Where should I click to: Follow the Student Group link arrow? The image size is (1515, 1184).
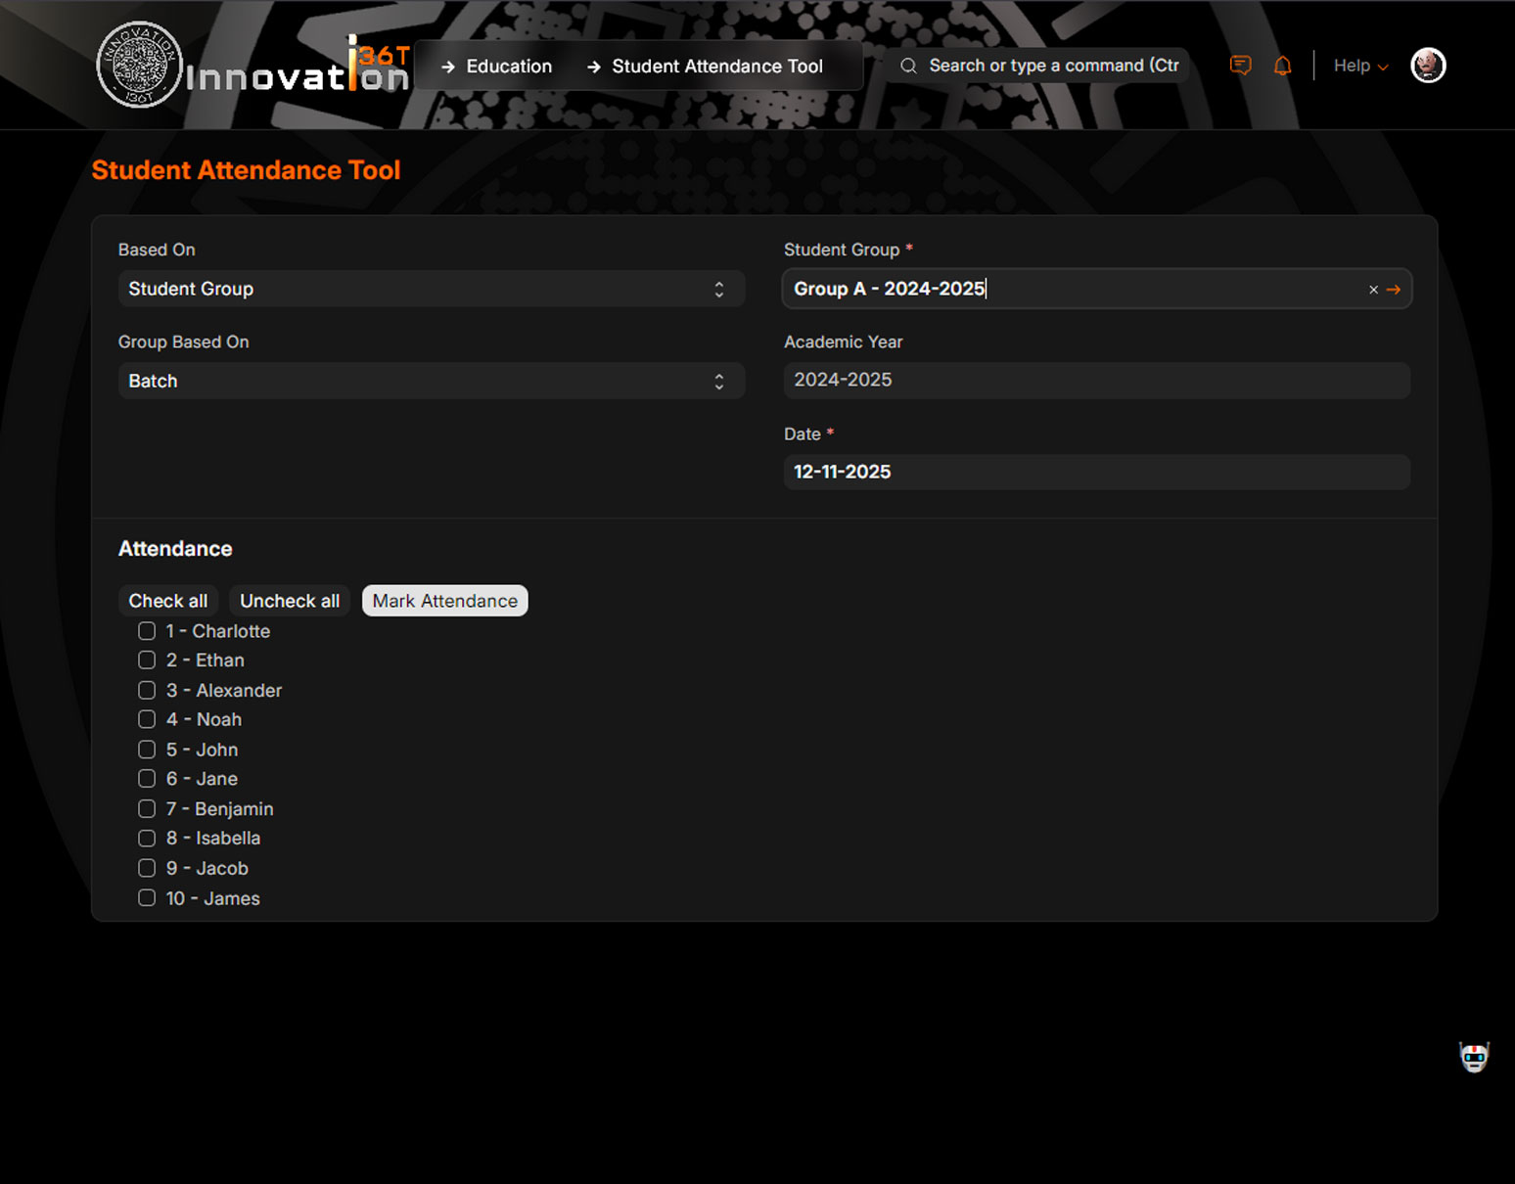[x=1394, y=290]
